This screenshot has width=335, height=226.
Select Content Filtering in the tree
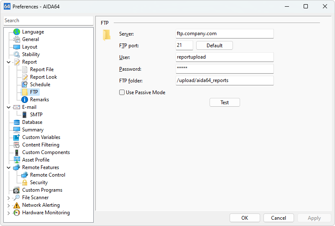pos(41,145)
